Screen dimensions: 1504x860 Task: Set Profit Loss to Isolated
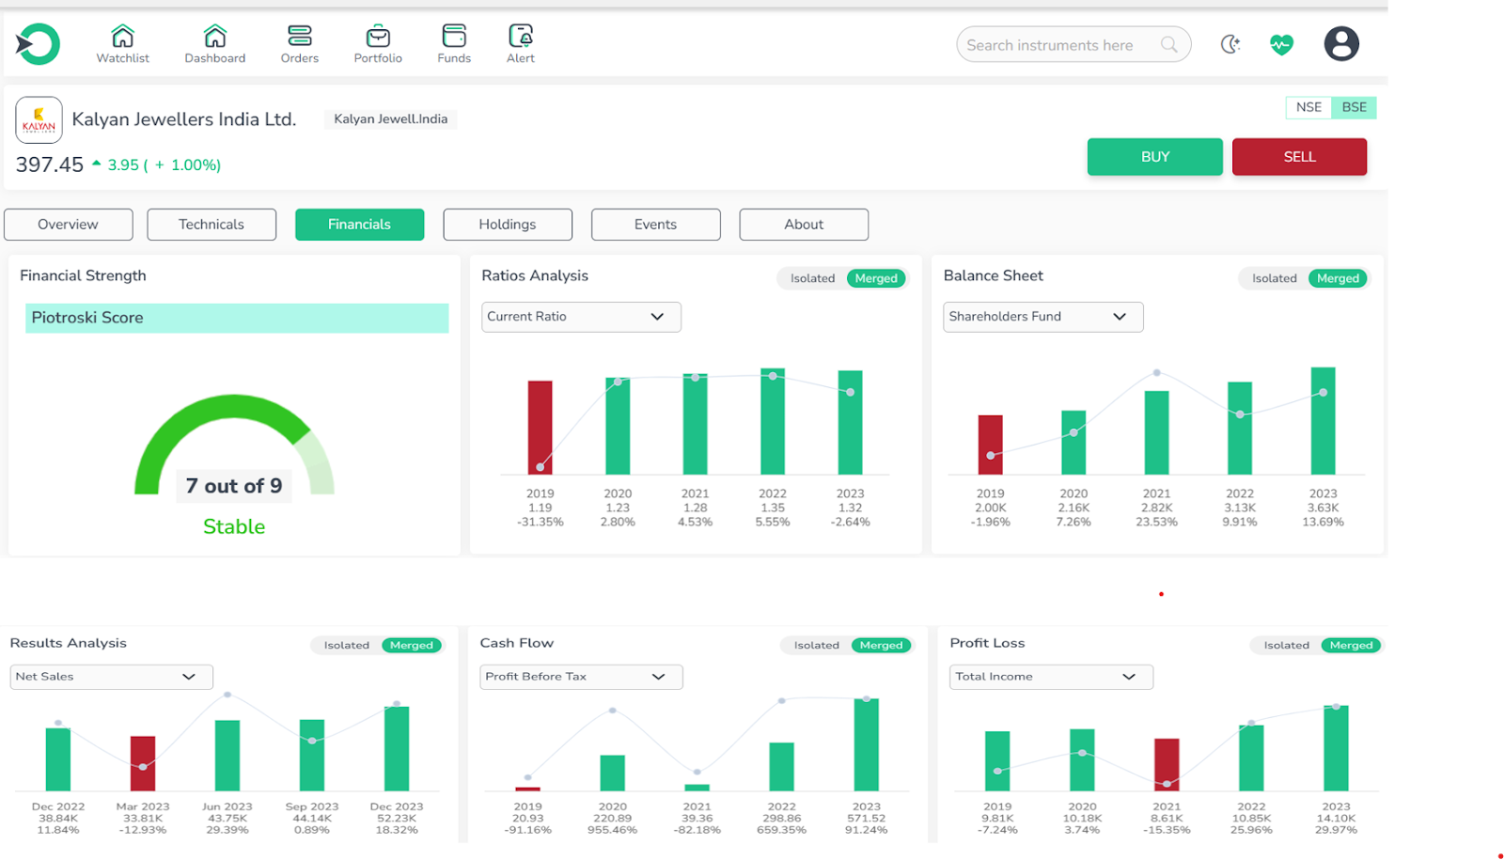pos(1286,646)
